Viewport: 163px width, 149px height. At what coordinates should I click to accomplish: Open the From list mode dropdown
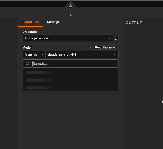tap(34, 55)
